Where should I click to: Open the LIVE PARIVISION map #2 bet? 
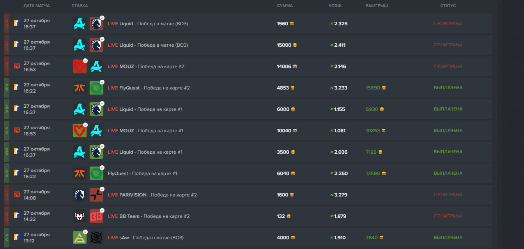152,195
